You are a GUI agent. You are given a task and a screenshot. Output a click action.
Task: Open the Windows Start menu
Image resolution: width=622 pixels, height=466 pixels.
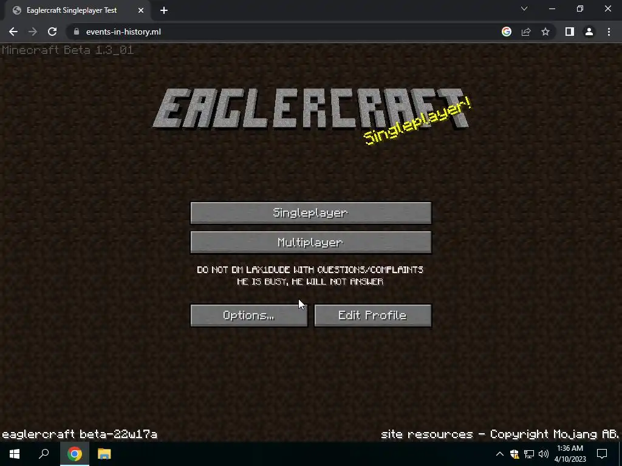coord(15,454)
